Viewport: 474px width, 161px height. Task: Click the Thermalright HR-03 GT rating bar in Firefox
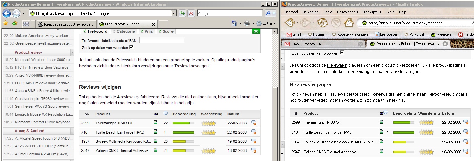(403, 122)
